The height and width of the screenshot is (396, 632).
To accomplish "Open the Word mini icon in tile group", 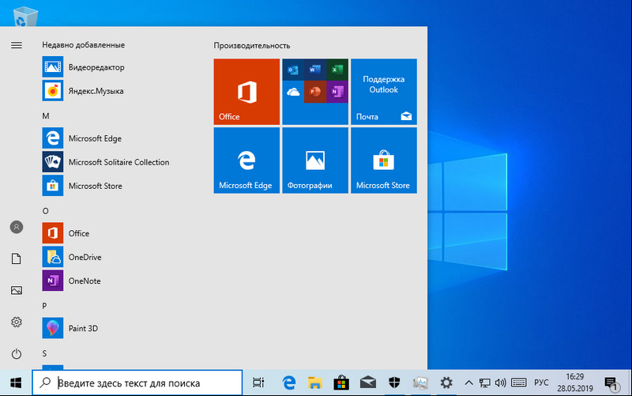I will 315,70.
